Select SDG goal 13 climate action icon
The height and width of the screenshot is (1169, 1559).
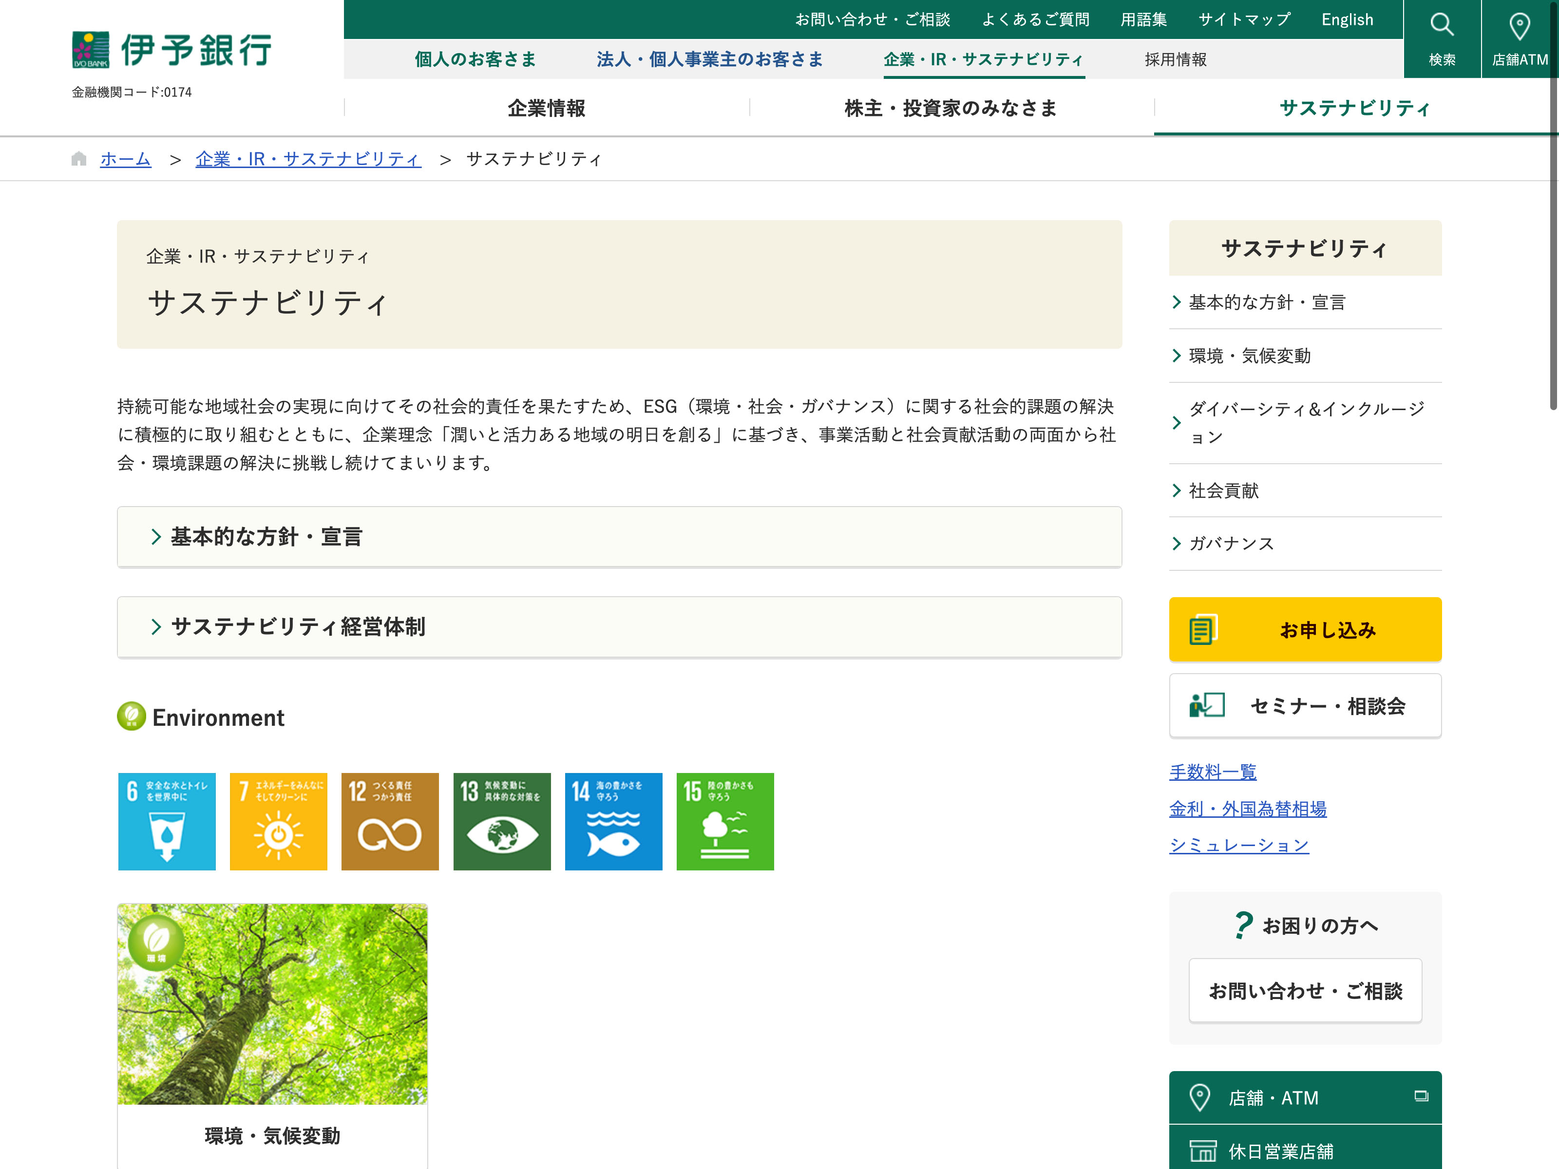click(501, 822)
